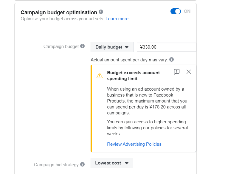Click the yellow warning triangle icon
The height and width of the screenshot is (174, 228).
tap(100, 76)
